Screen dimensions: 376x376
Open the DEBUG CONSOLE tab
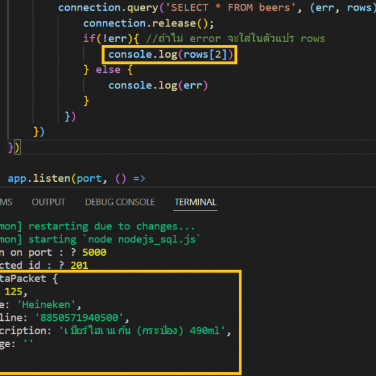tap(120, 202)
